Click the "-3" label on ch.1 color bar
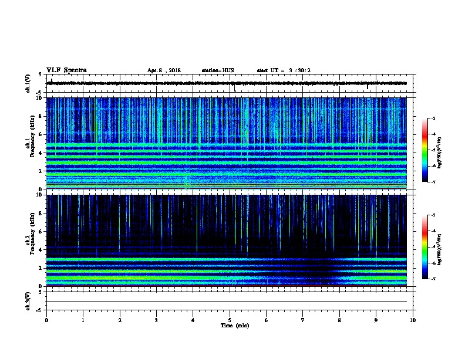This screenshot has width=465, height=359. [433, 118]
